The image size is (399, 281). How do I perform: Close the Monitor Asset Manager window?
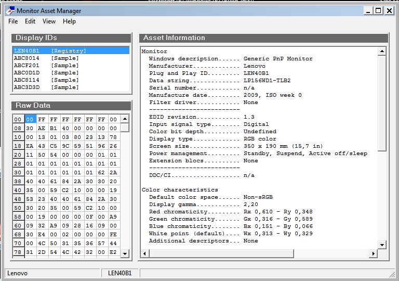tap(389, 11)
